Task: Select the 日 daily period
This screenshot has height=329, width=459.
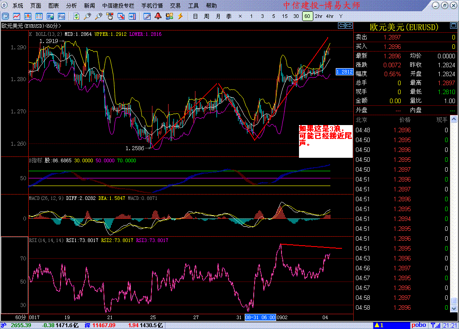Action: coord(195,17)
